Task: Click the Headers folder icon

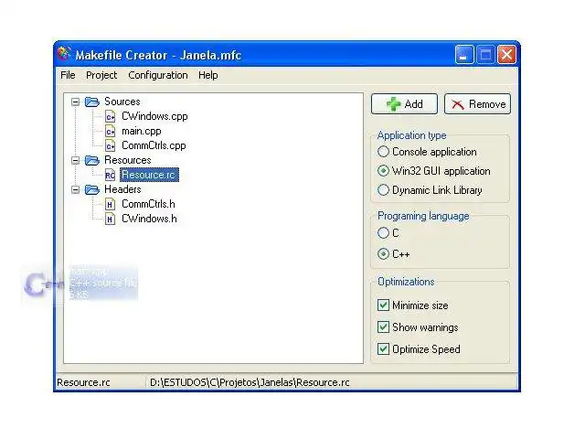Action: (x=92, y=189)
